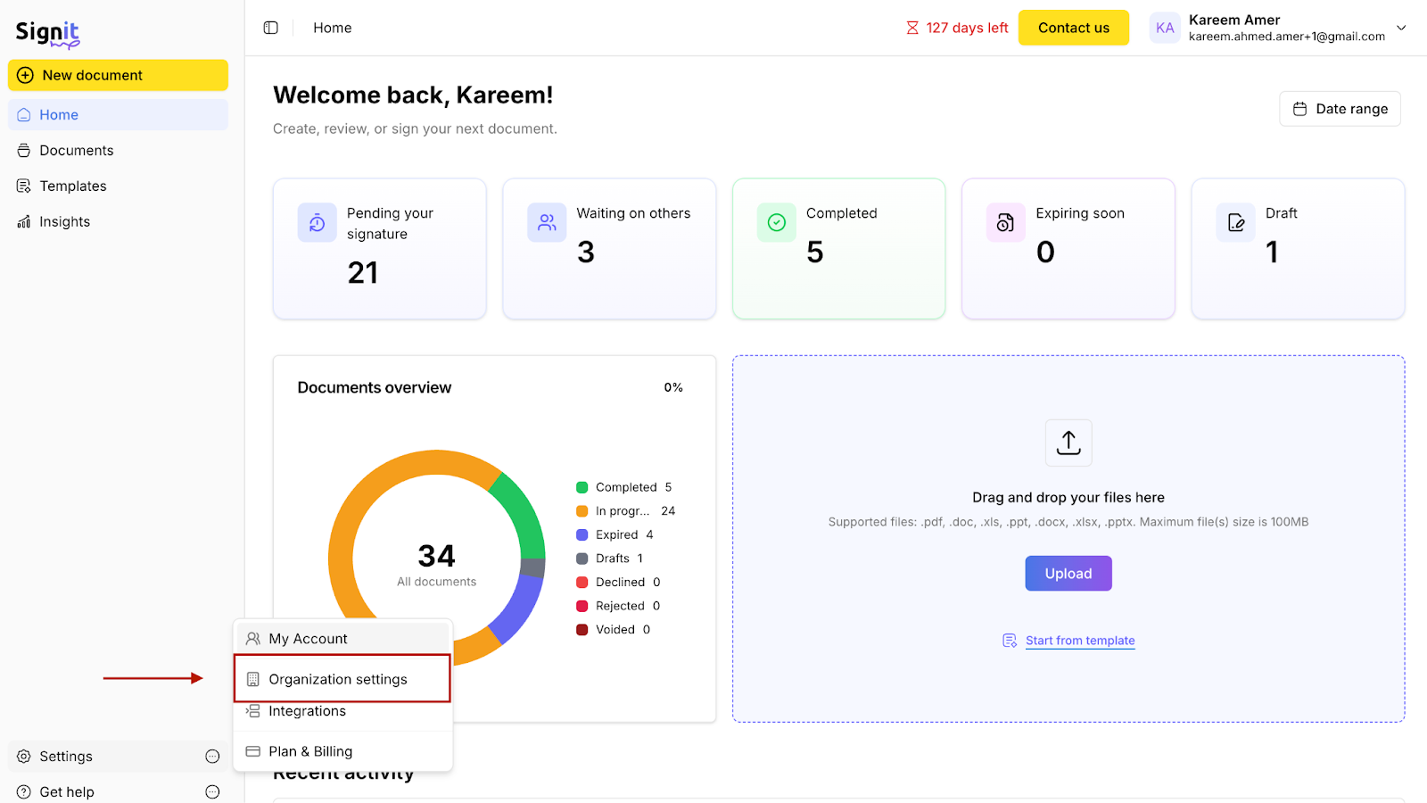
Task: Click the Draft card icon
Action: 1235,223
